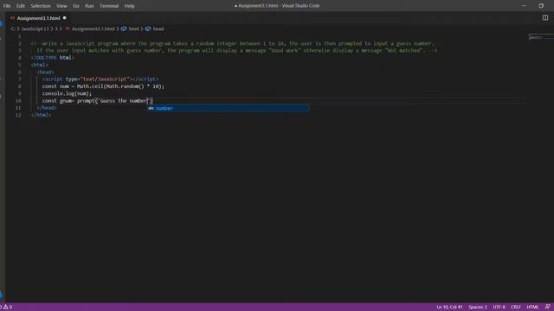Screen dimensions: 554x311
Task: Open the Edit menu
Action: [21, 6]
